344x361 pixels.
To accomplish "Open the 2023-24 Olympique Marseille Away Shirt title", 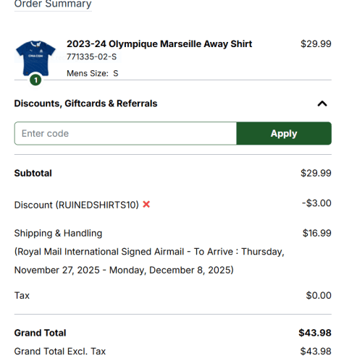I will click(159, 44).
